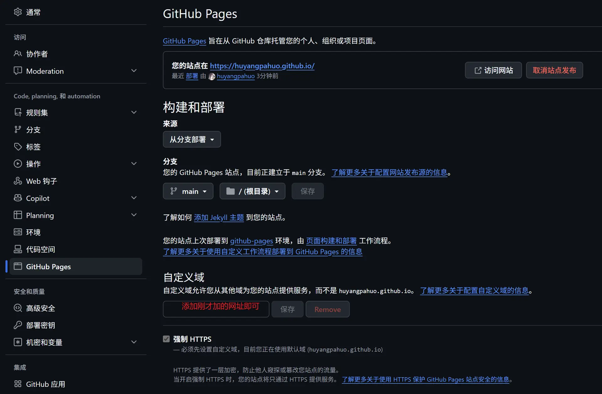
Task: Click the gear icon beside 通常
Action: tap(18, 12)
